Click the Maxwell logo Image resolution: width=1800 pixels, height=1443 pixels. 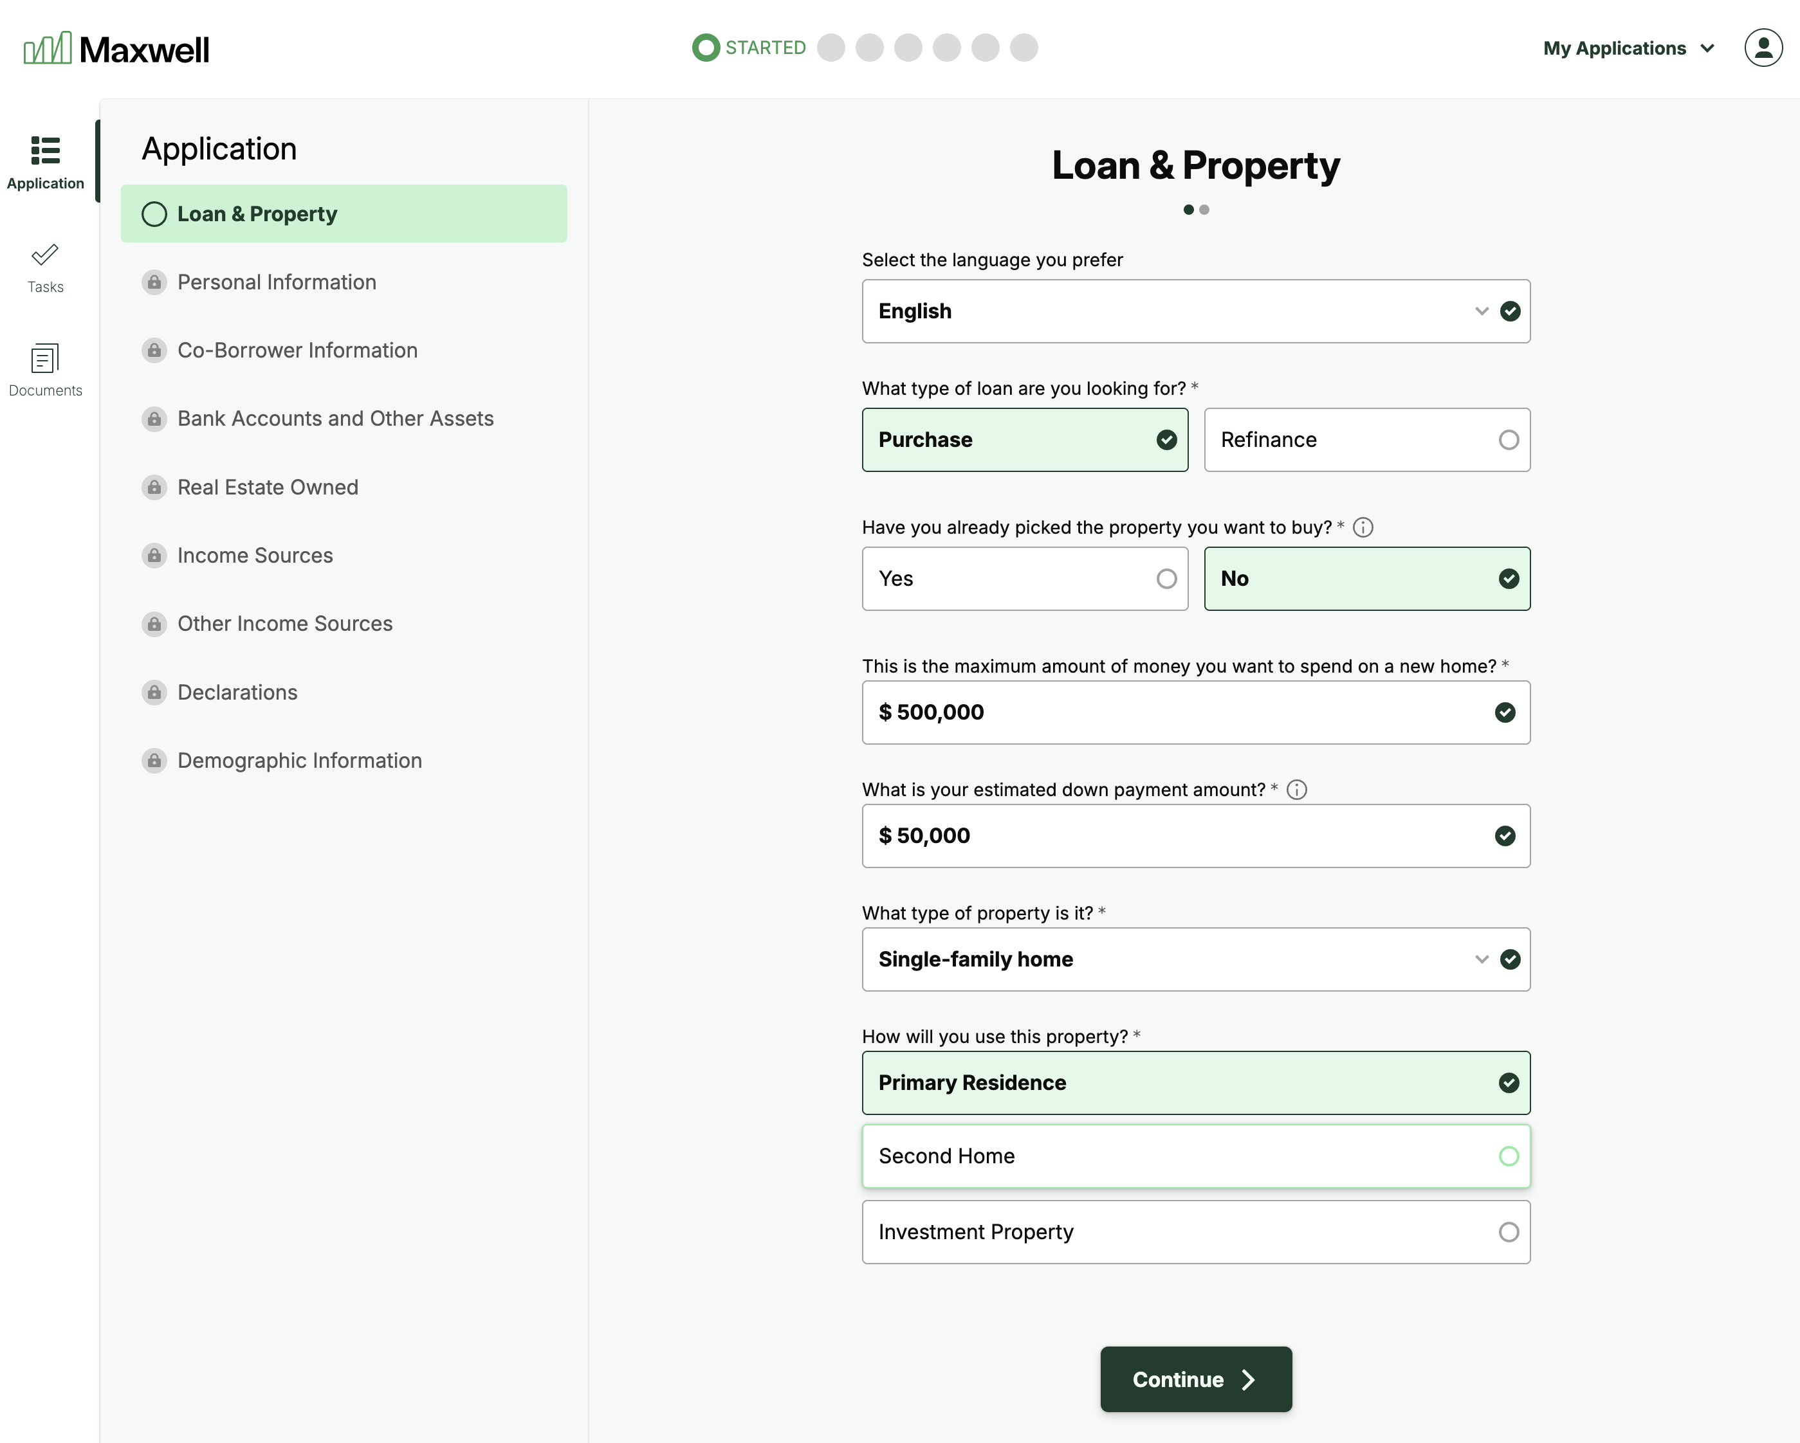pos(117,50)
